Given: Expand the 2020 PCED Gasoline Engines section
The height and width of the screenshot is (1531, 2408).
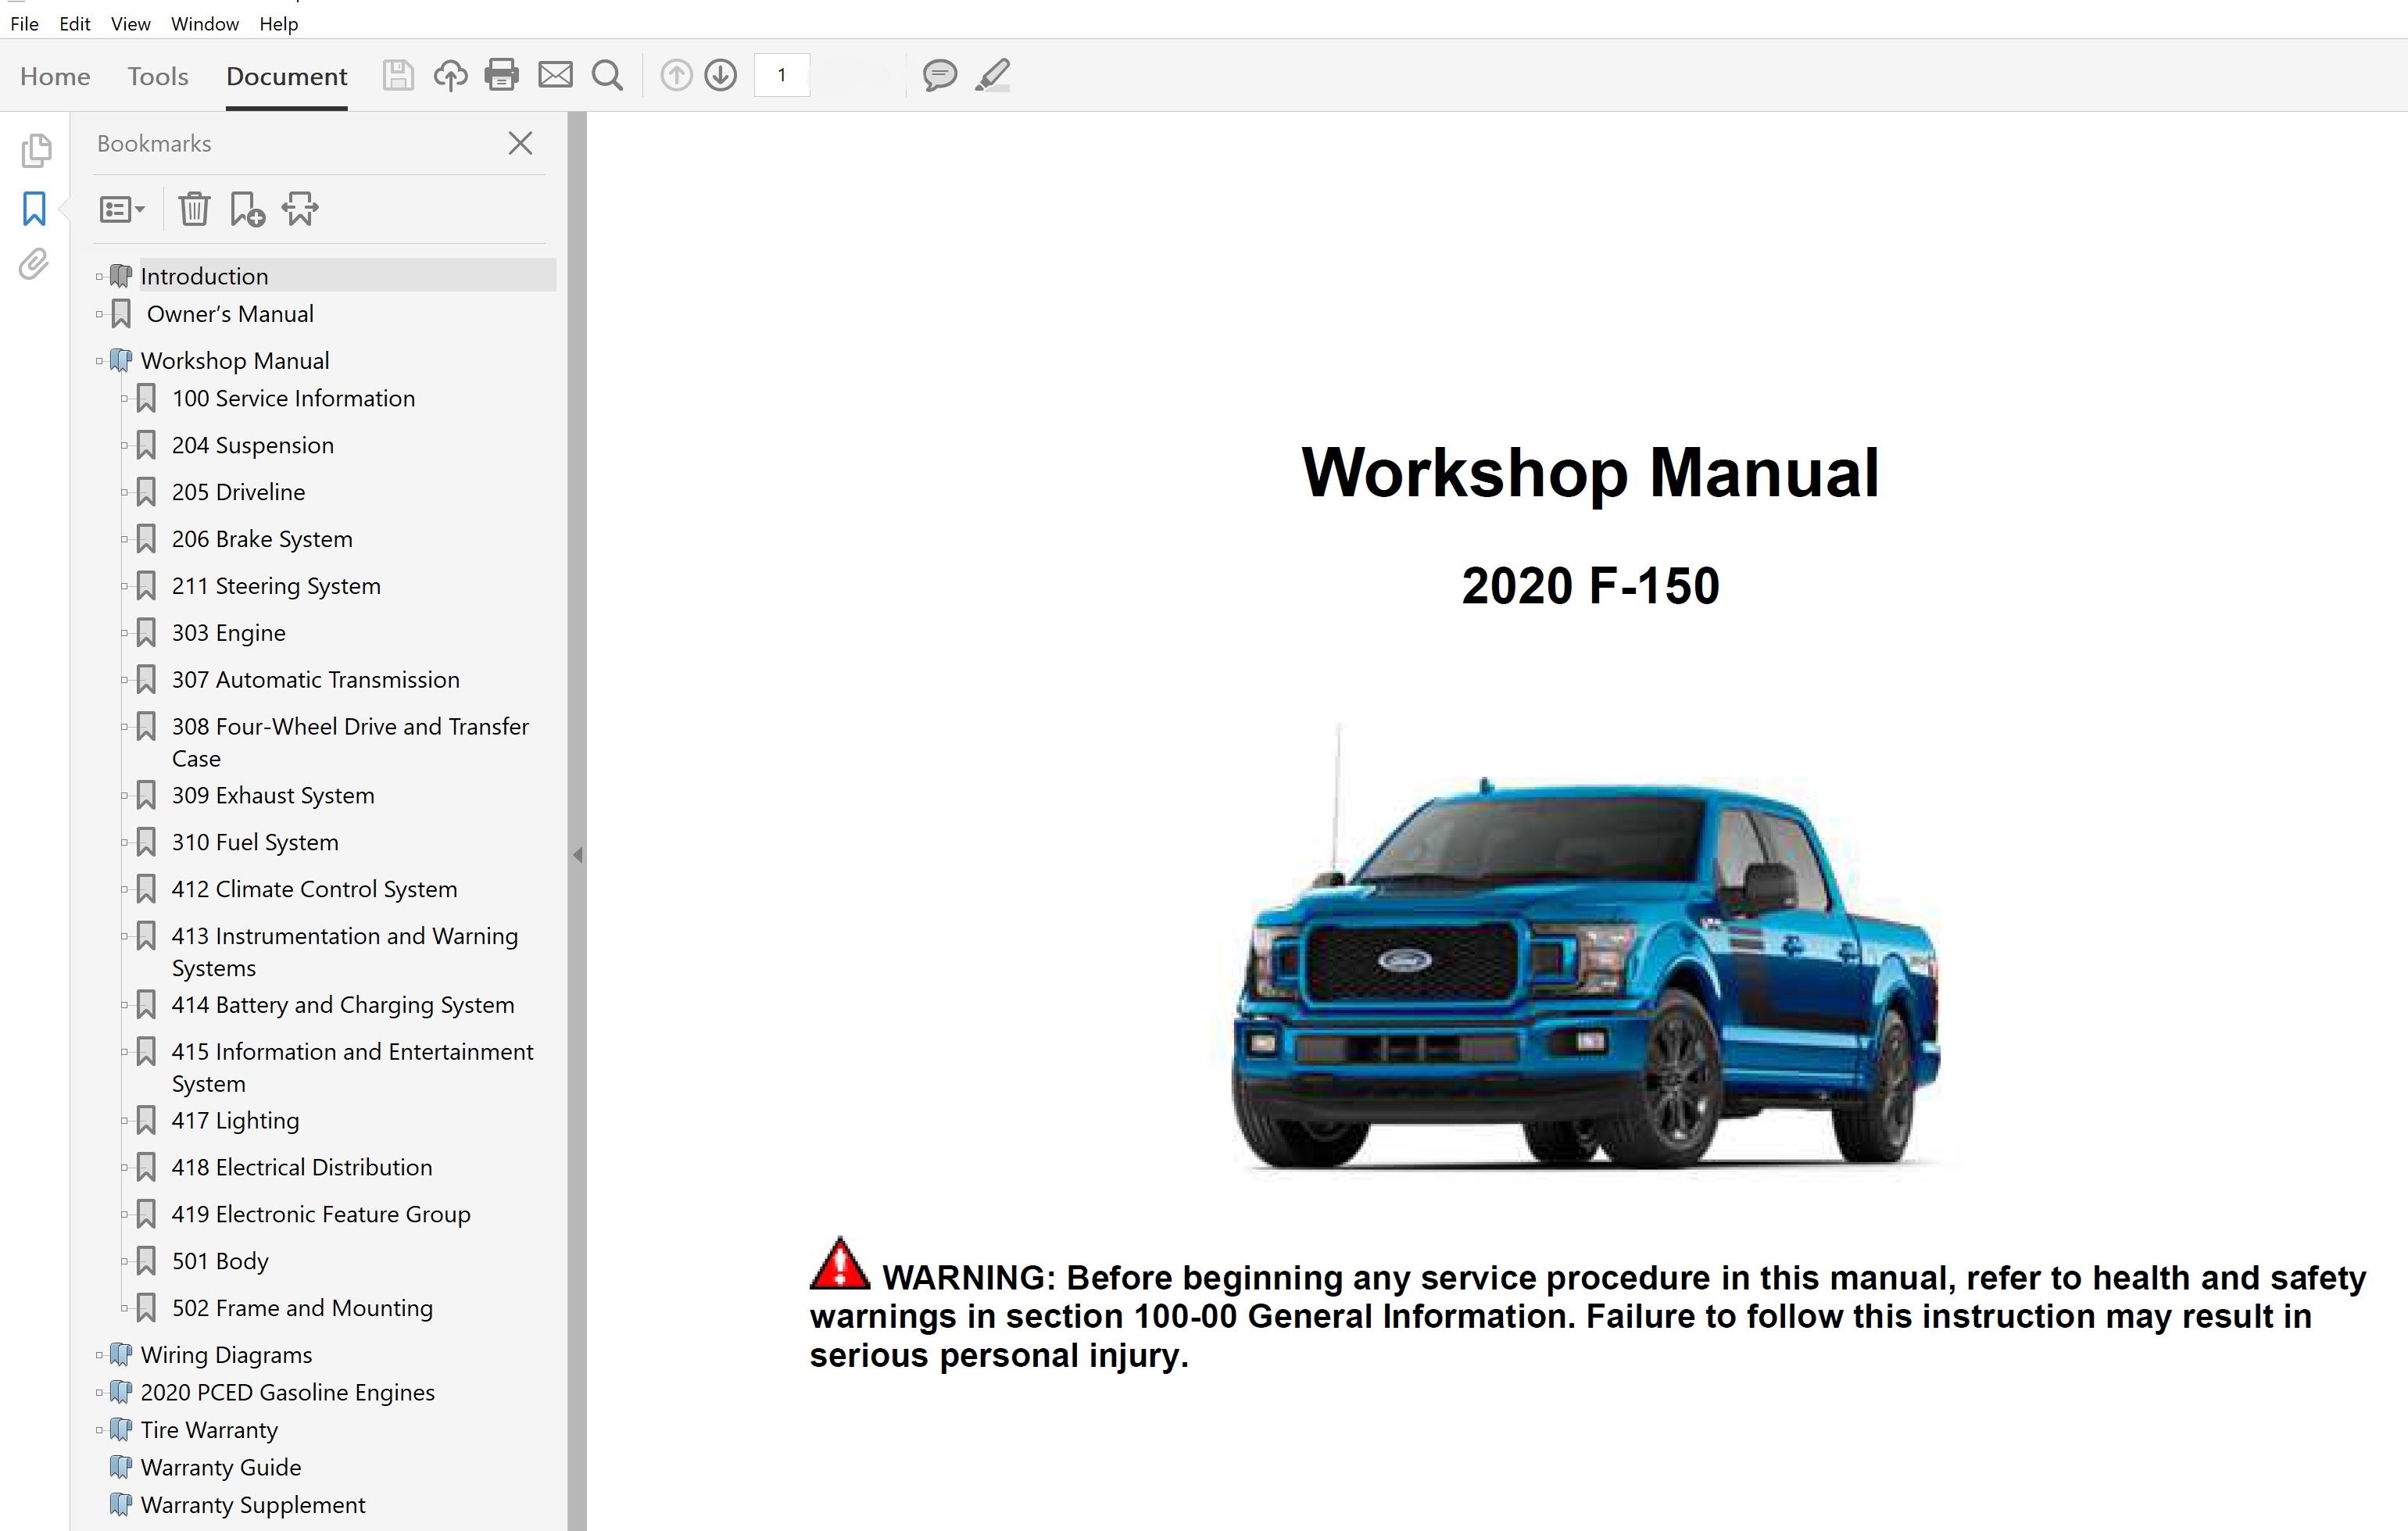Looking at the screenshot, I should pyautogui.click(x=98, y=1393).
